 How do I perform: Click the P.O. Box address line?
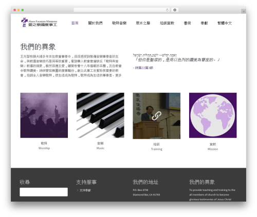coord(140,190)
